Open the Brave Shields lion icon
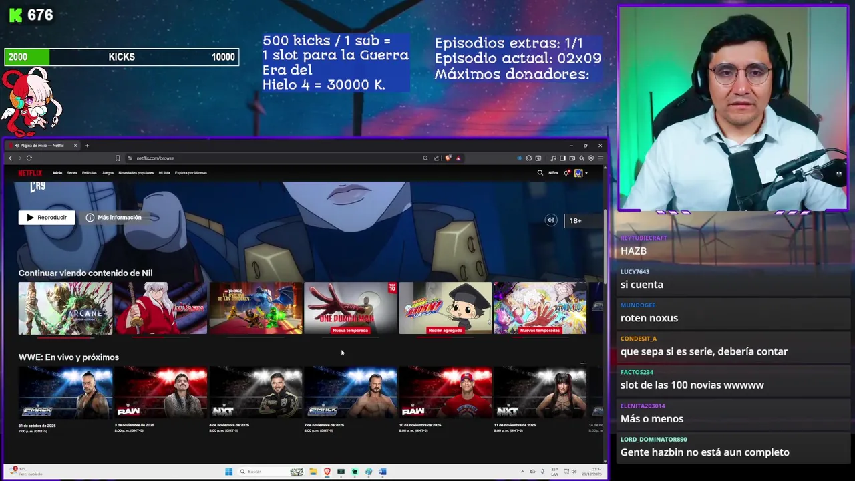The image size is (855, 481). (448, 158)
